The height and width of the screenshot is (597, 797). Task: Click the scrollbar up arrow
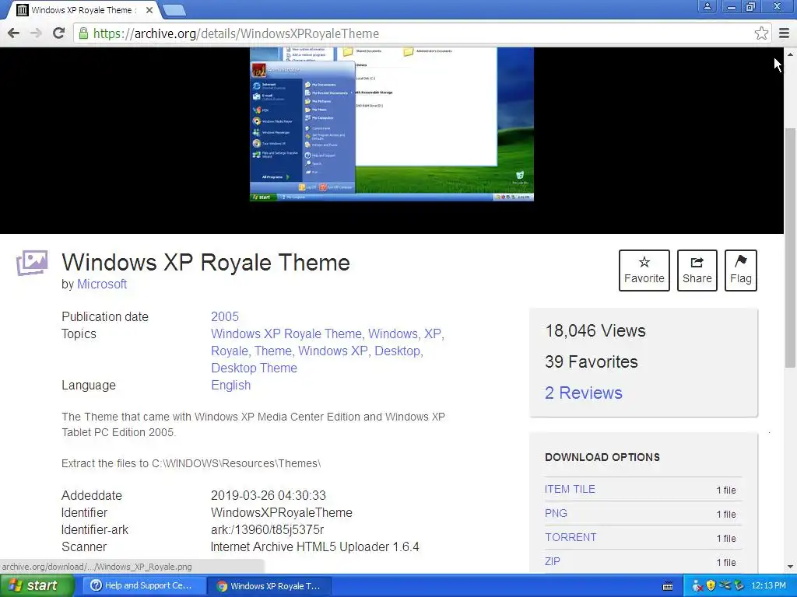click(x=790, y=54)
